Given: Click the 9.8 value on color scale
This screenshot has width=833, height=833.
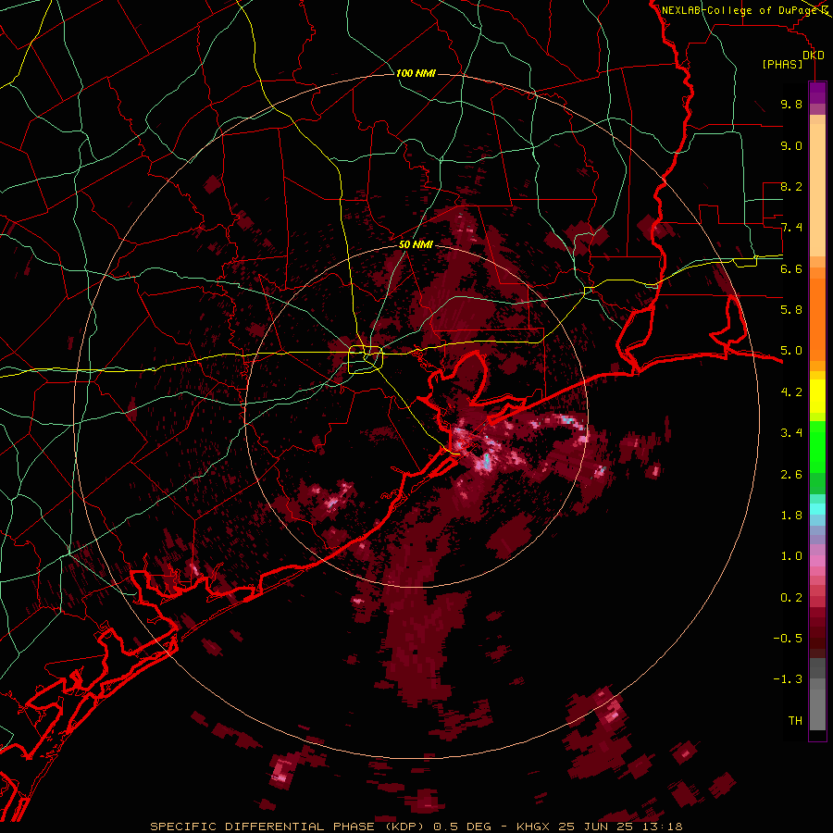Looking at the screenshot, I should tap(791, 104).
